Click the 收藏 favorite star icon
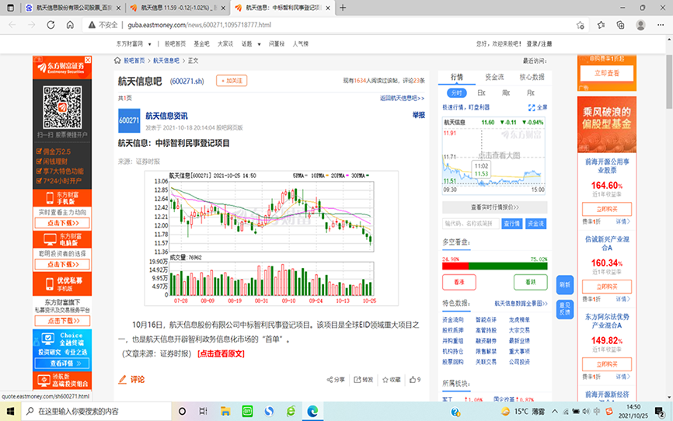The height and width of the screenshot is (421, 673). coord(385,380)
